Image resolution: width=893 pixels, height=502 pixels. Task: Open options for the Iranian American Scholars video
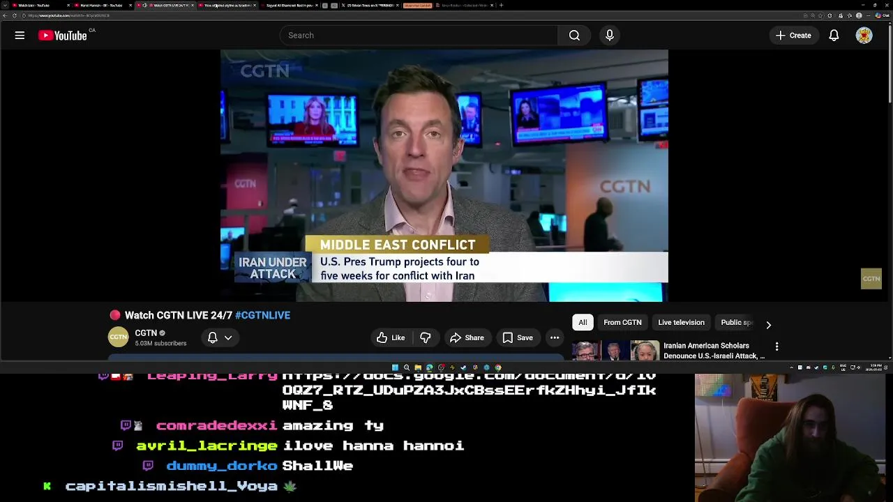click(x=776, y=346)
